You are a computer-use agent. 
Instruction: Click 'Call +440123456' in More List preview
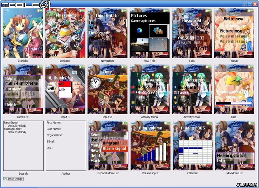(x=22, y=84)
